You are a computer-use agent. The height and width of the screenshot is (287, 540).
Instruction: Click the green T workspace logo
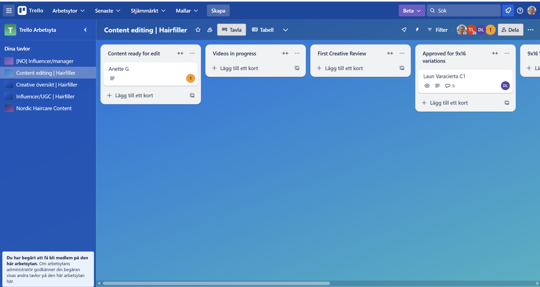pos(10,30)
